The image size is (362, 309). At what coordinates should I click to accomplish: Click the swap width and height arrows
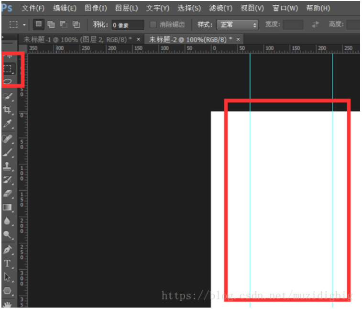(x=315, y=24)
